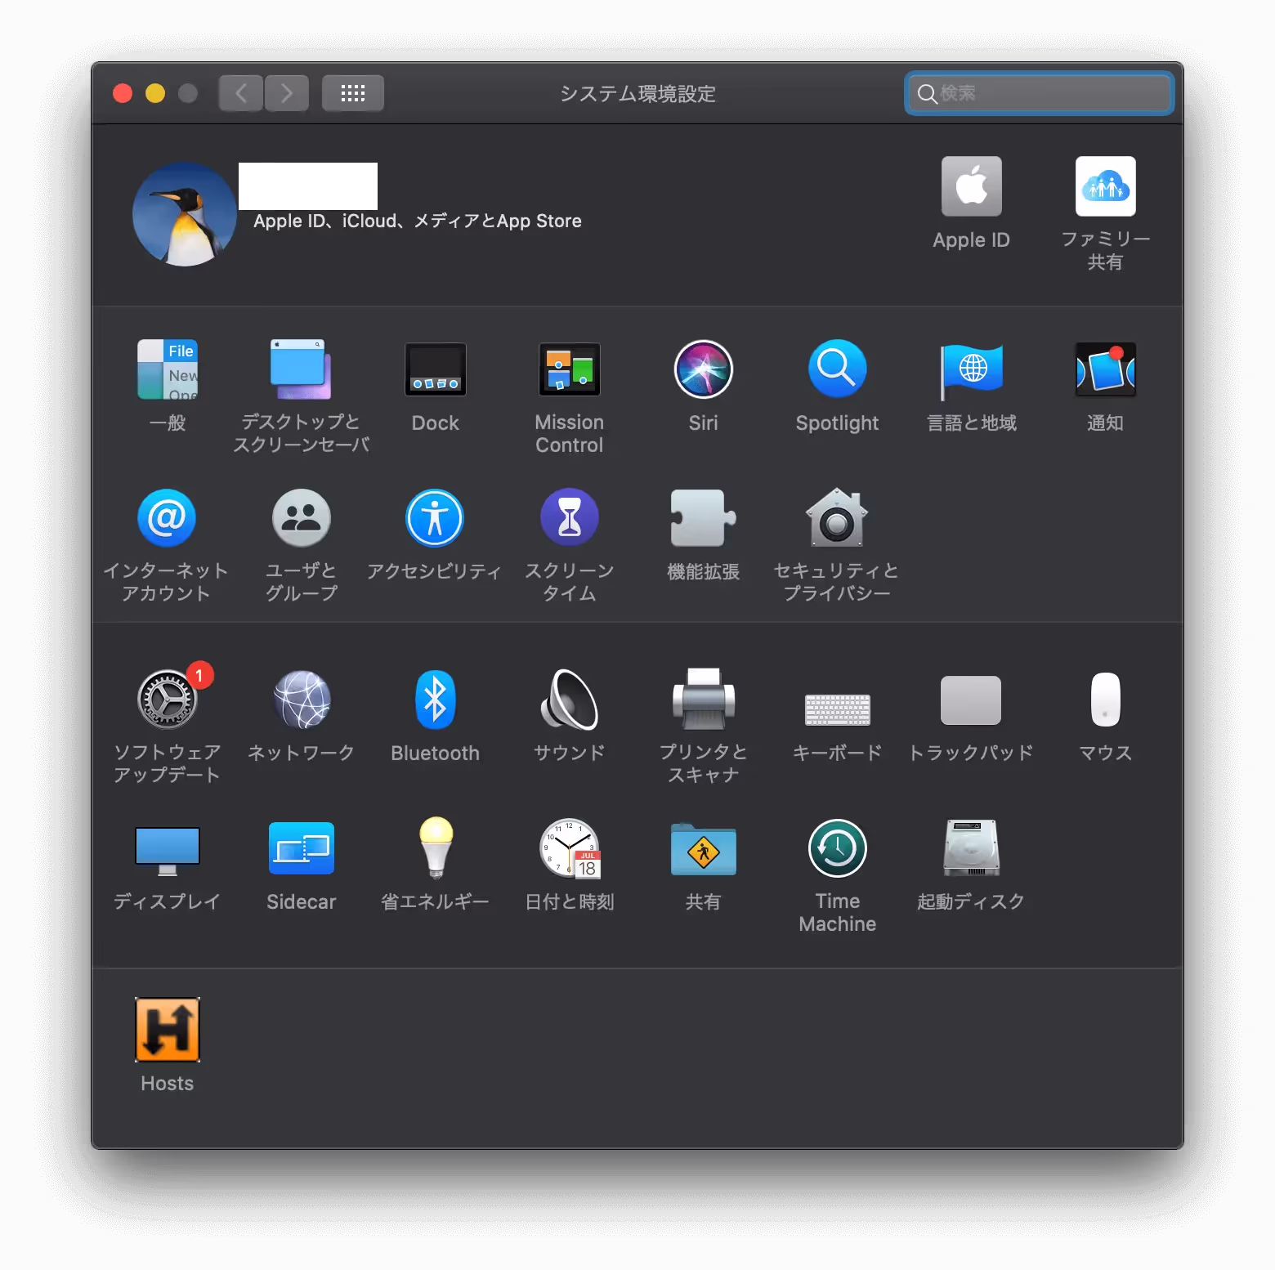Click the 検索 search field

[1039, 93]
